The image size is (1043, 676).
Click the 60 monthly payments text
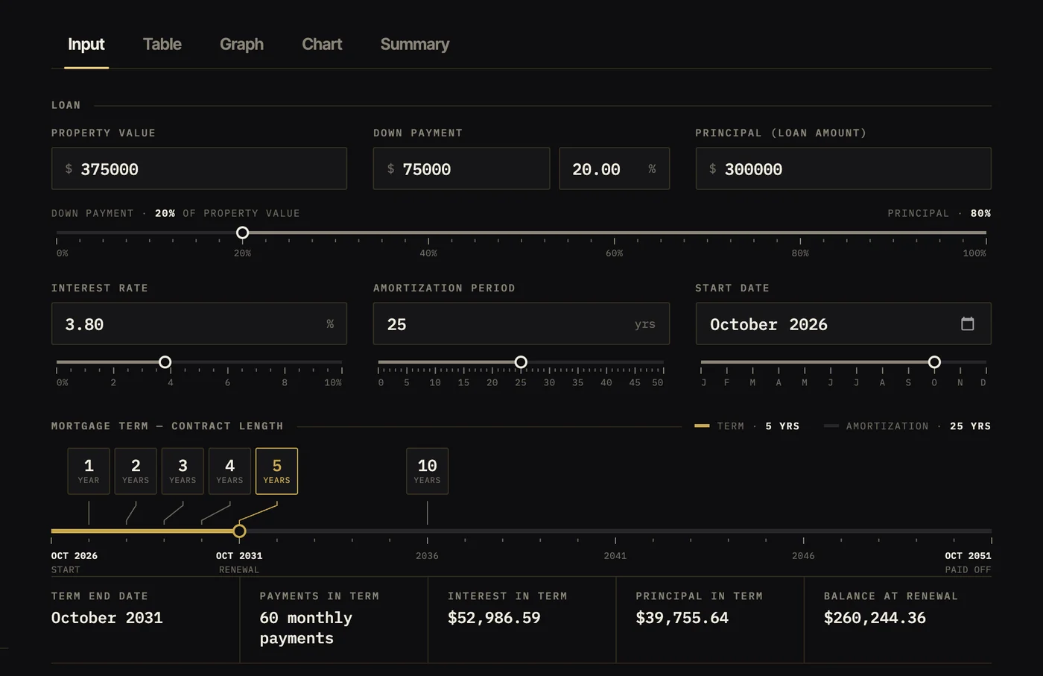click(x=306, y=628)
